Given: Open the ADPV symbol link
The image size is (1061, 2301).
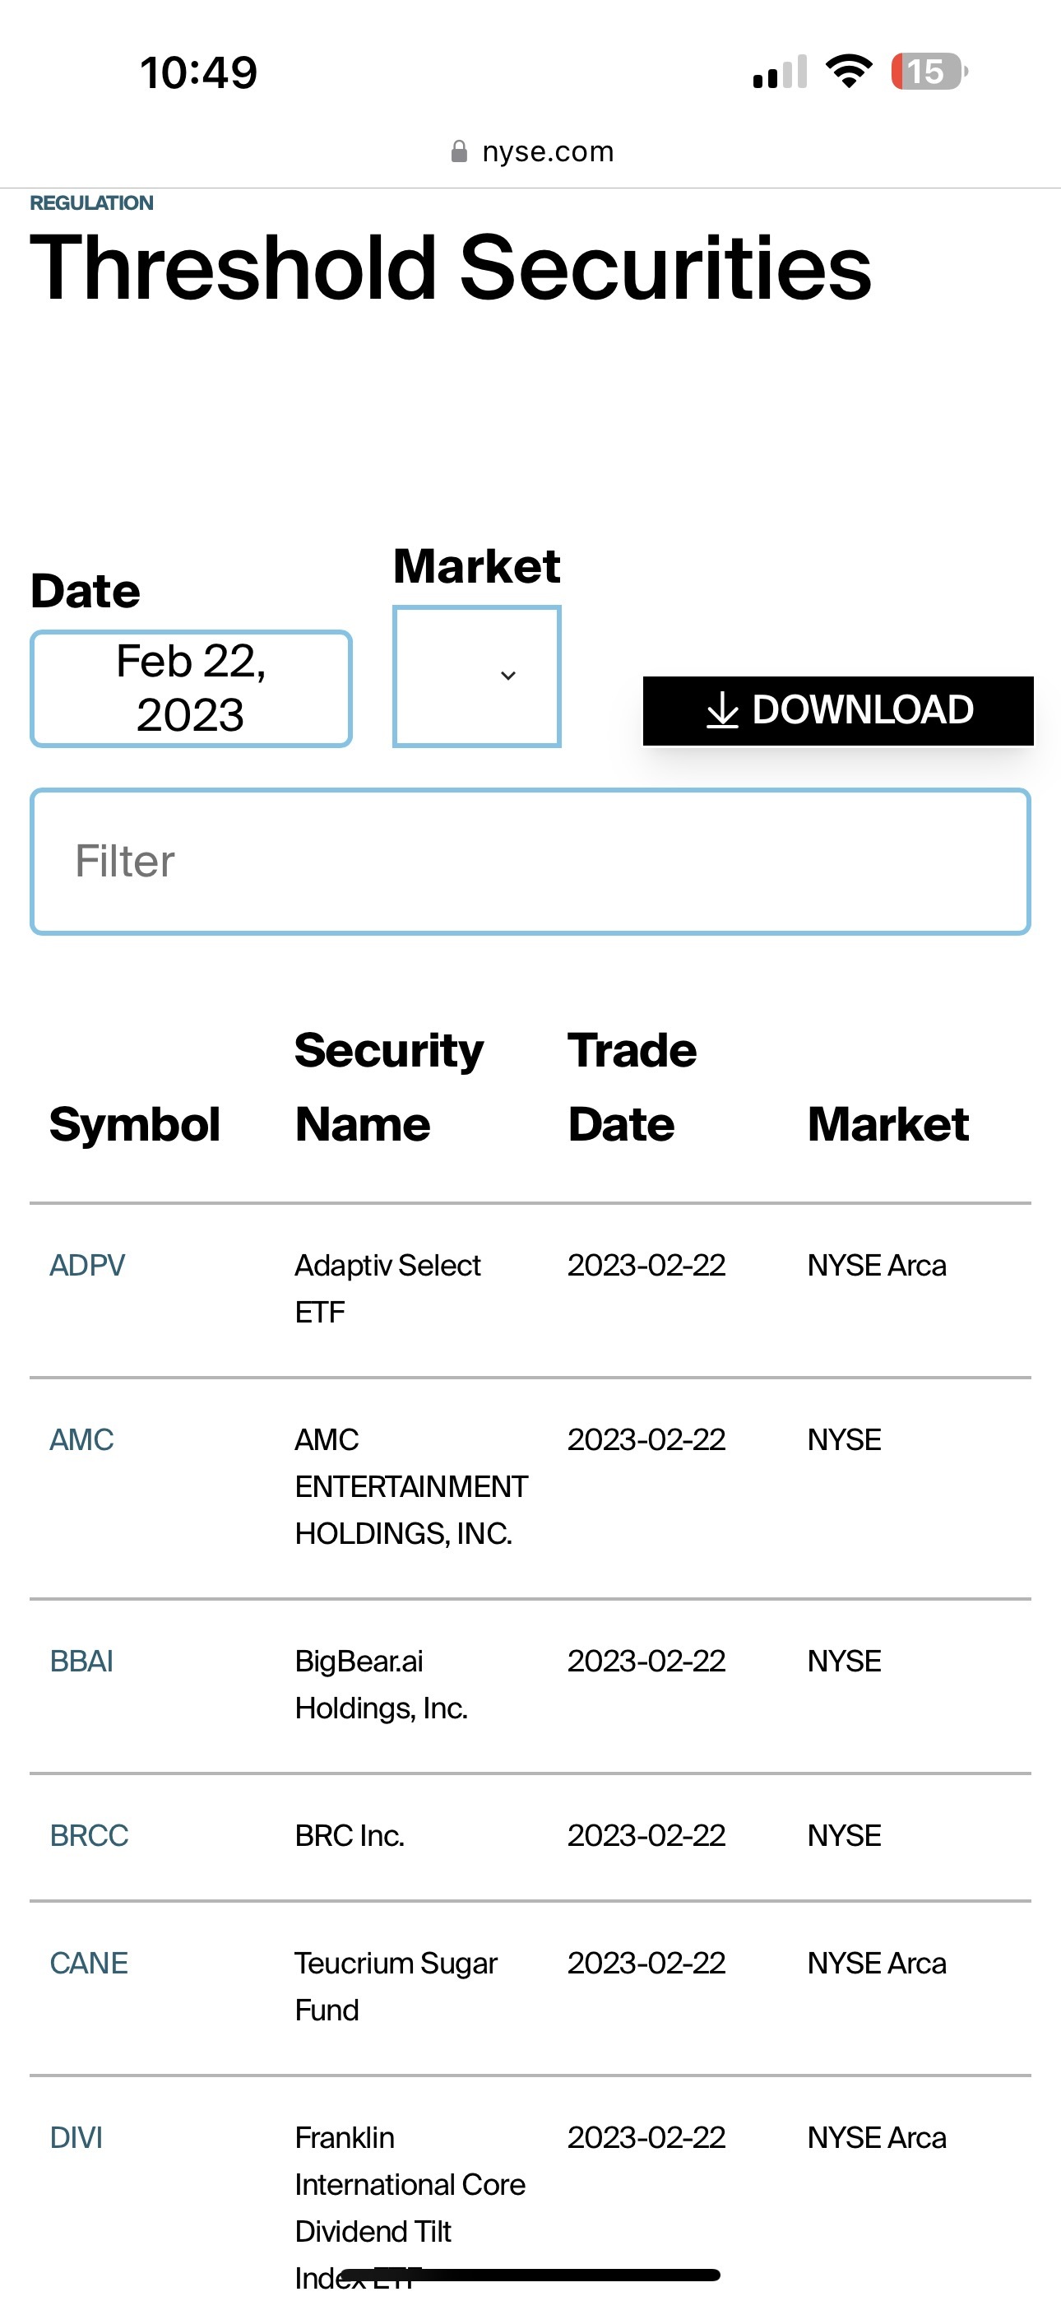Looking at the screenshot, I should point(86,1265).
